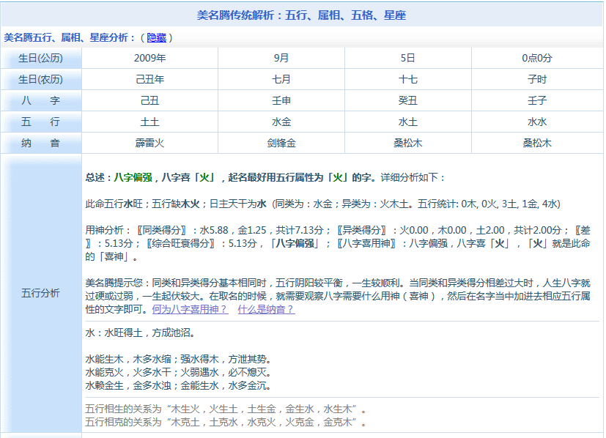This screenshot has width=606, height=438.
Task: Click the 霹雷火 cell in 纳音 row
Action: pyautogui.click(x=149, y=143)
